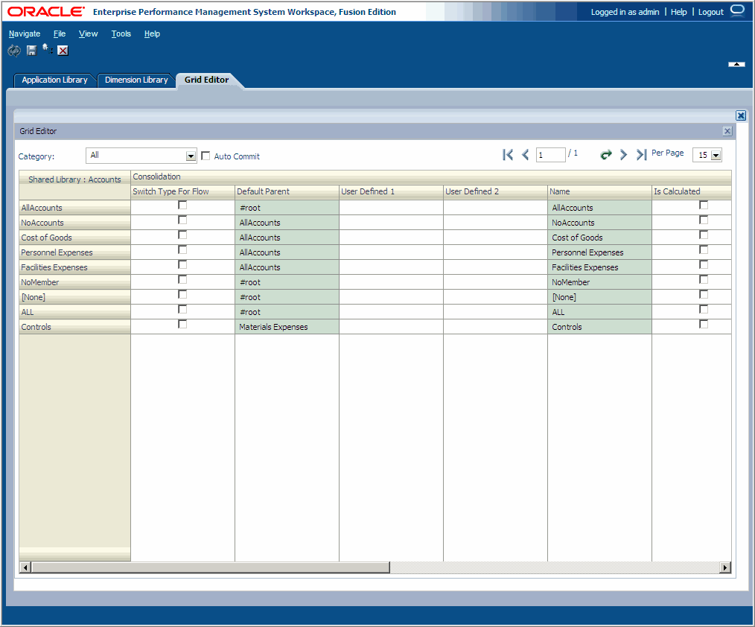Click the green go-to-page arrow
Viewport: 755px width, 627px height.
coord(606,155)
